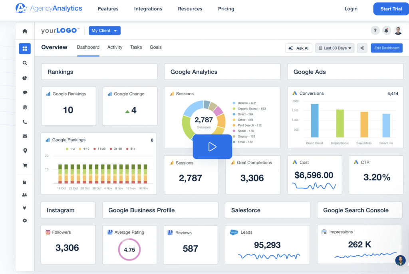The image size is (409, 274).
Task: Open the Integrations menu
Action: tap(148, 9)
